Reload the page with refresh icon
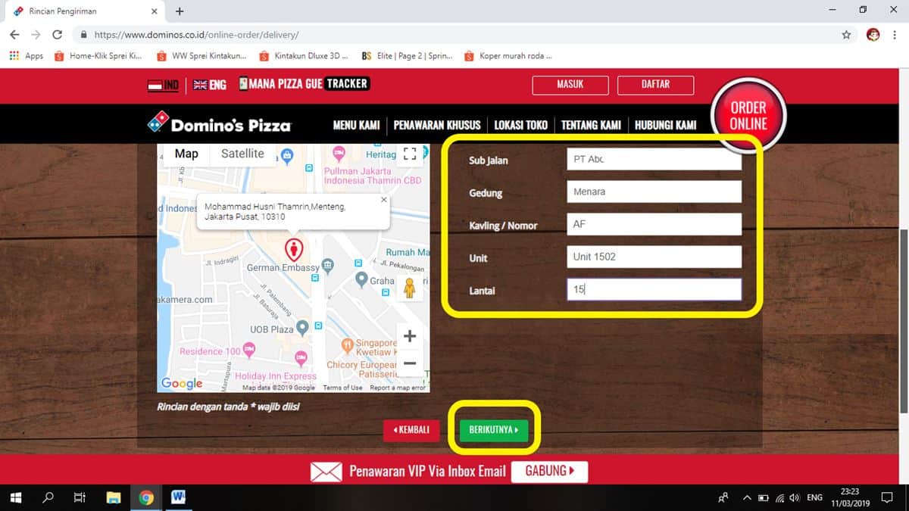The width and height of the screenshot is (909, 511). point(57,35)
